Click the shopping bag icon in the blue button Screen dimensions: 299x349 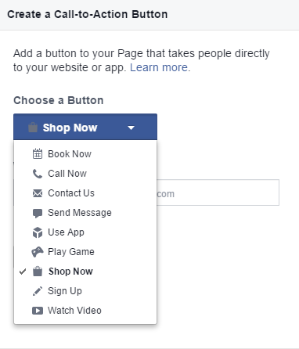[x=33, y=128]
